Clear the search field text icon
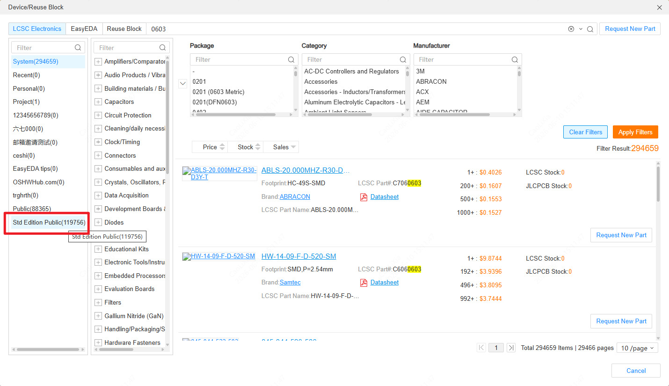This screenshot has height=386, width=669. click(571, 29)
